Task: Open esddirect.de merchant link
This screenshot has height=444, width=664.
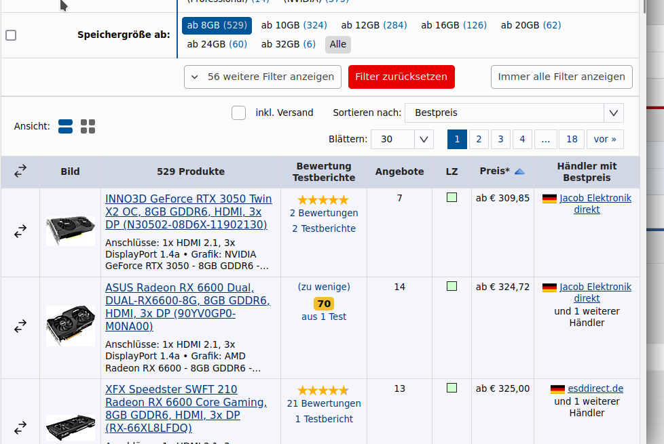Action: coord(595,388)
